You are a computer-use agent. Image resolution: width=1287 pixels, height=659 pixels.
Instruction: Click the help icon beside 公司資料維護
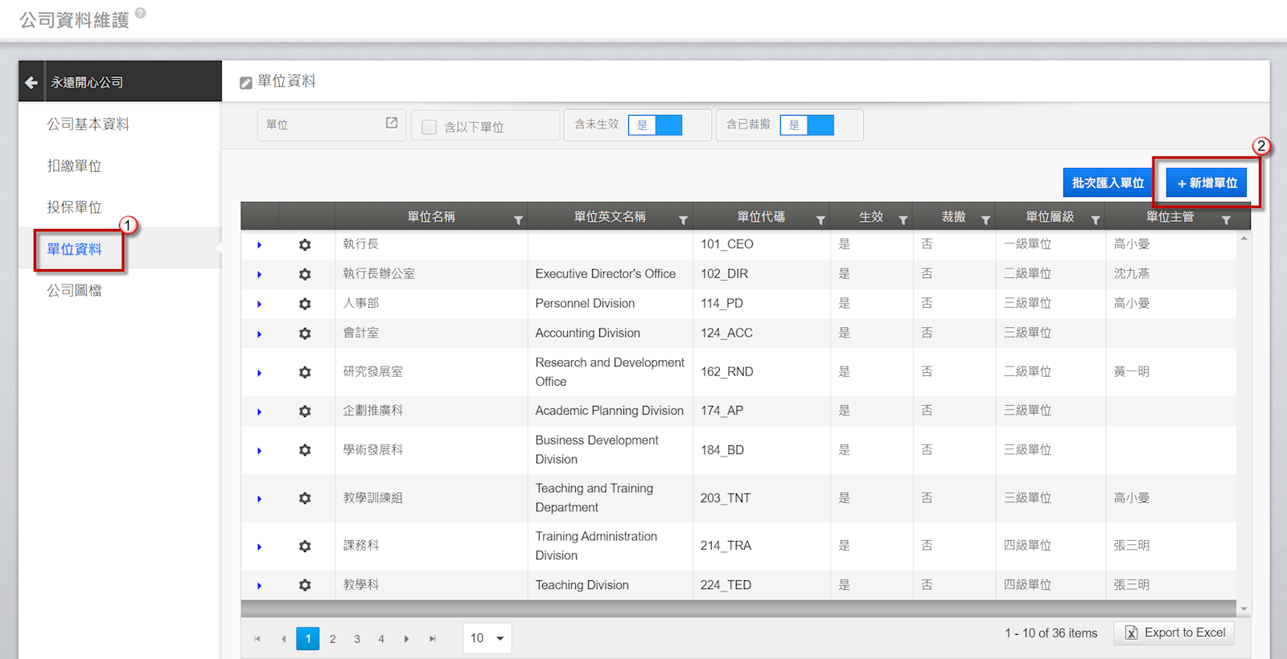click(x=141, y=13)
